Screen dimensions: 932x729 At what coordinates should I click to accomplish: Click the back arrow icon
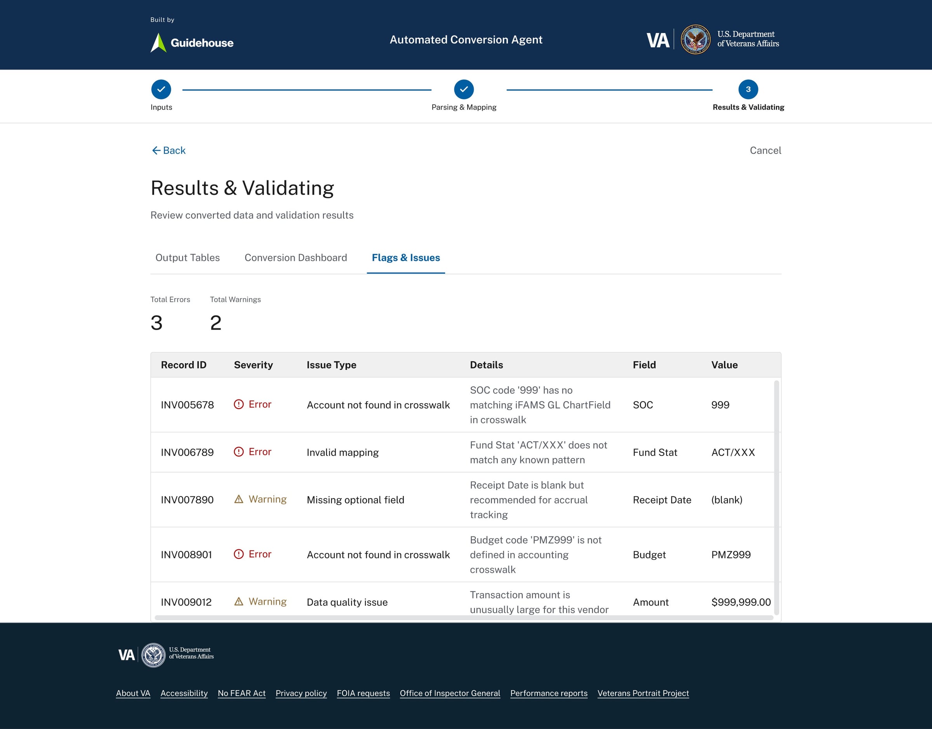pyautogui.click(x=156, y=151)
